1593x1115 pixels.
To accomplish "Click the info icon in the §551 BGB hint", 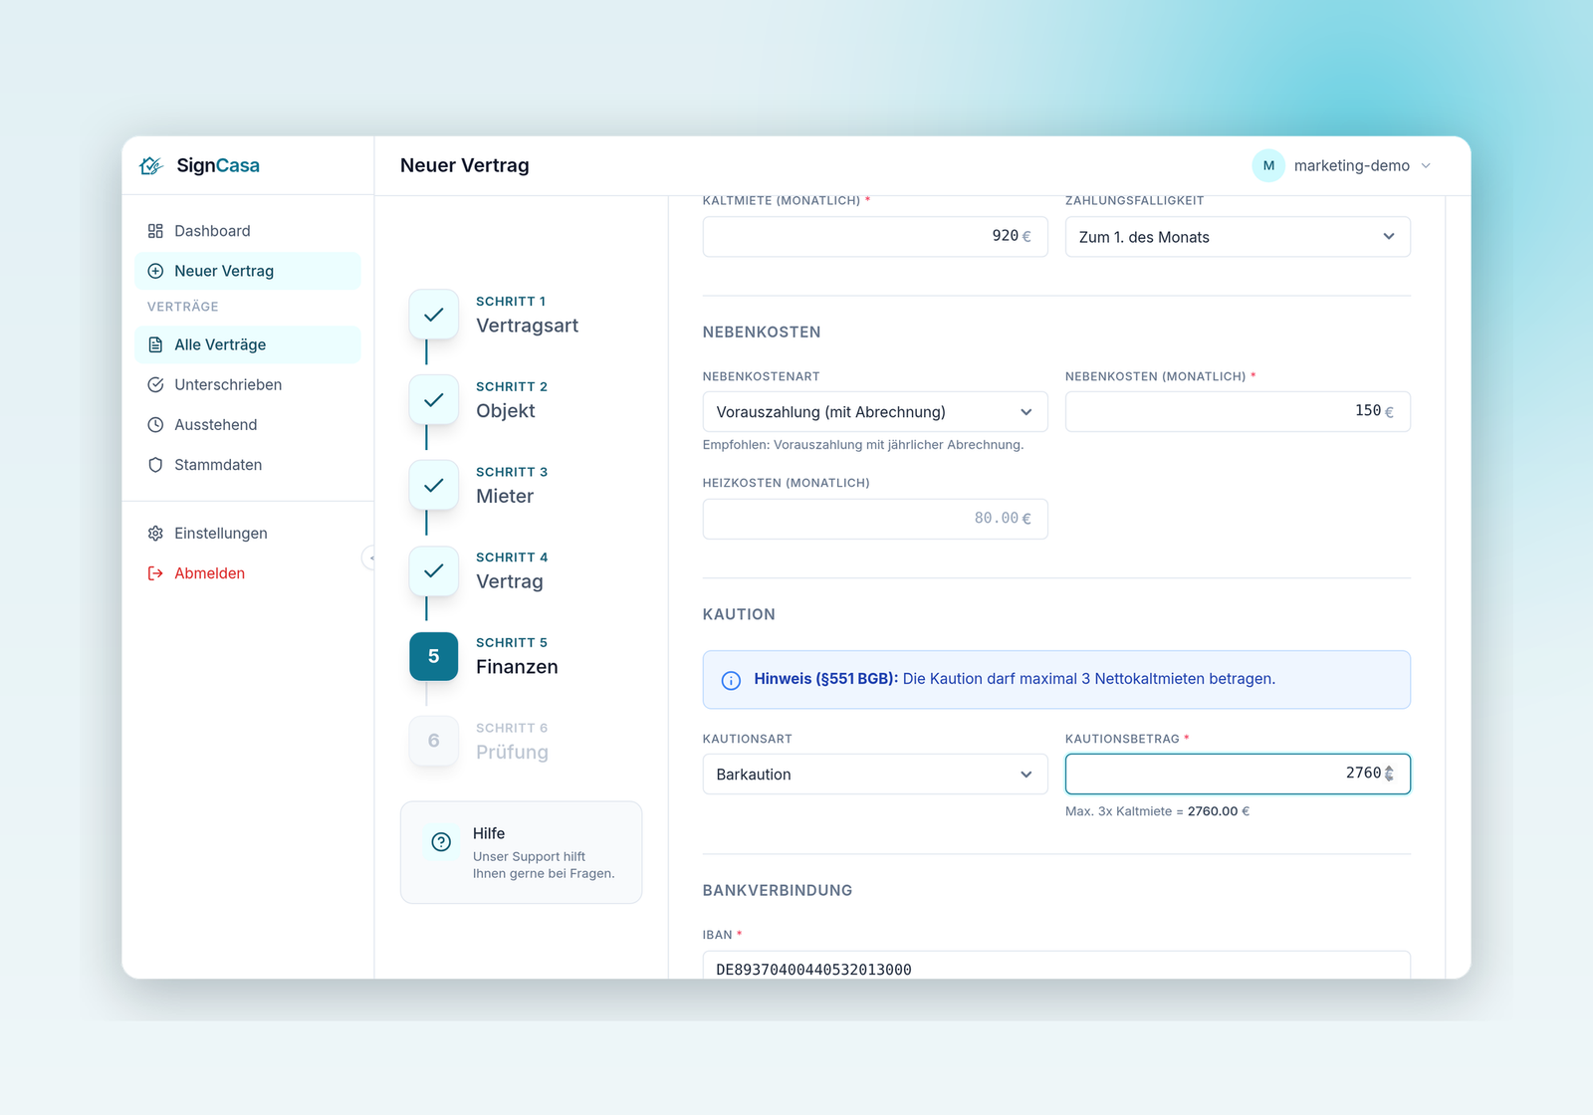I will pyautogui.click(x=731, y=680).
